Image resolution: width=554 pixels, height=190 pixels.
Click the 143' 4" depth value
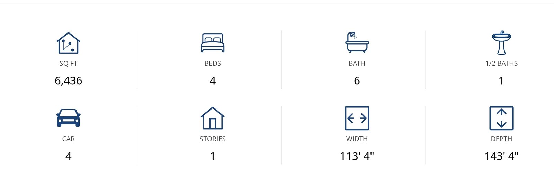coord(501,156)
